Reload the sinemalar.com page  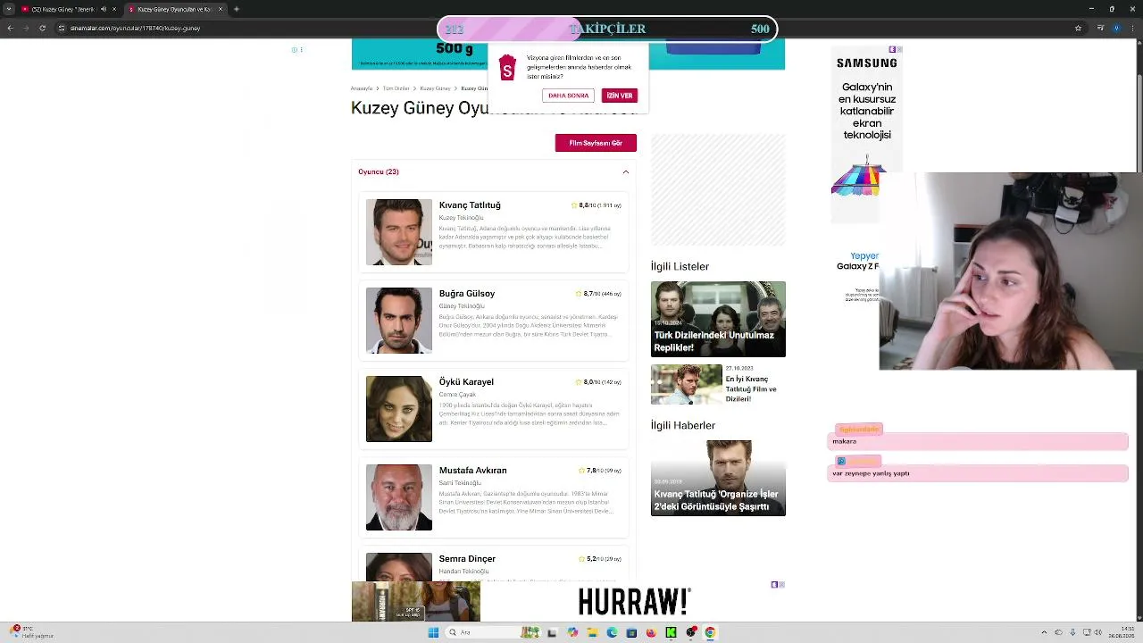coord(42,28)
